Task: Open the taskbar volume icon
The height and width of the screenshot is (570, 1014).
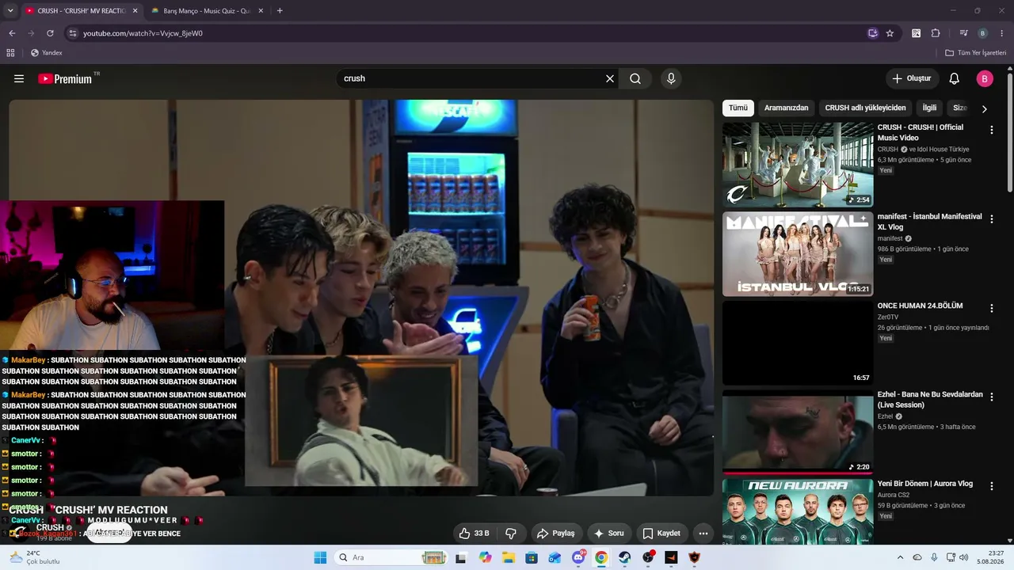Action: 963,557
